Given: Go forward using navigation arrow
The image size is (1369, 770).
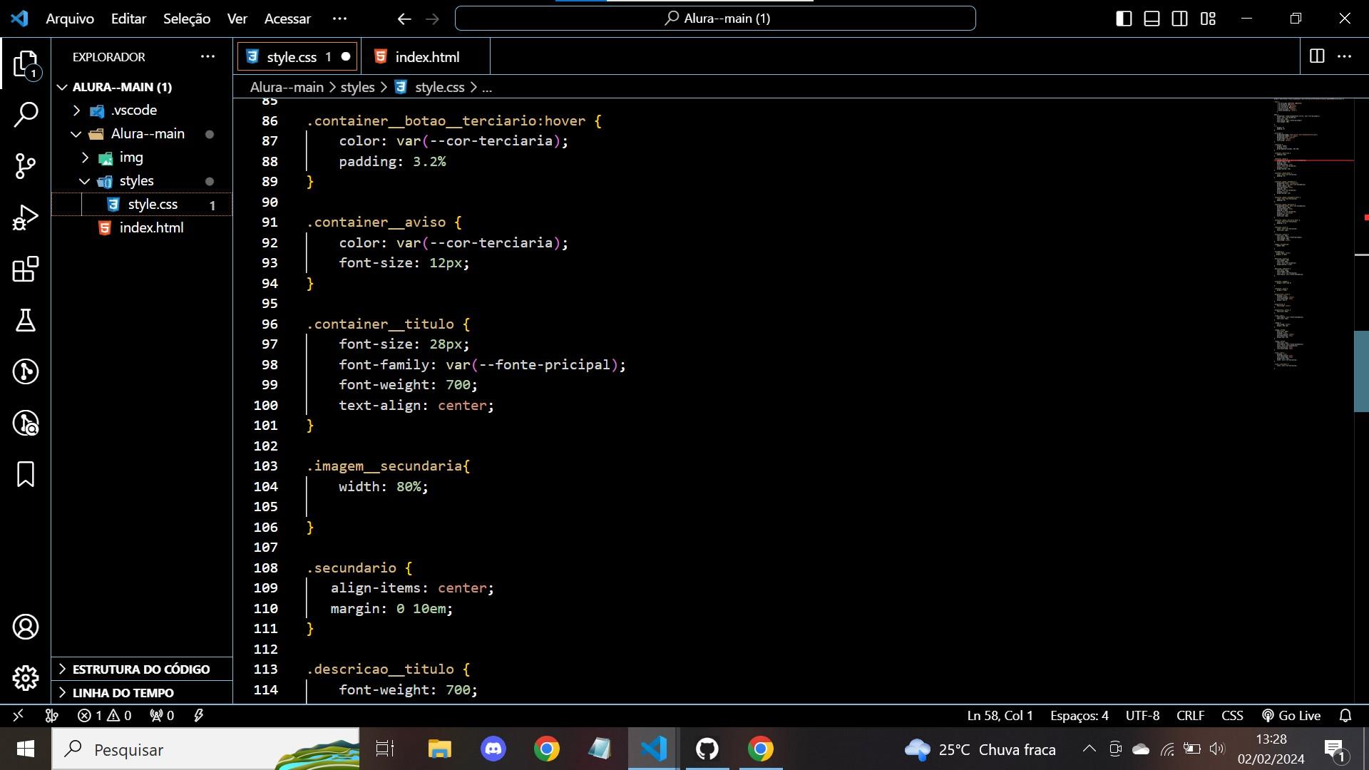Looking at the screenshot, I should [x=433, y=19].
